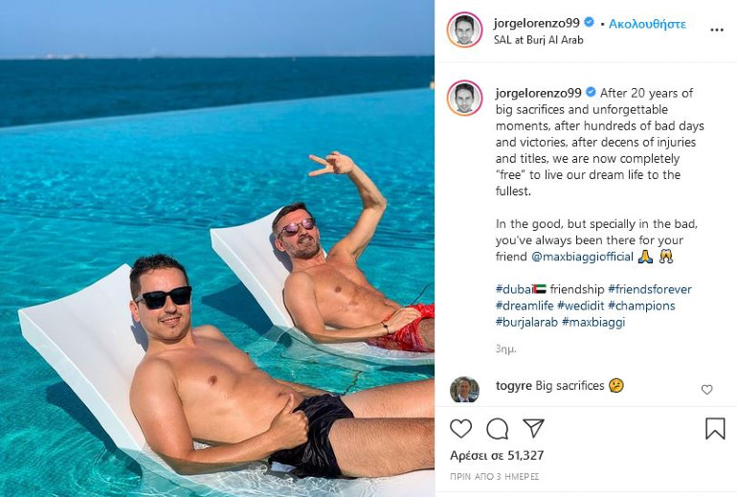
Task: Open togyre's username in comments
Action: 513,386
